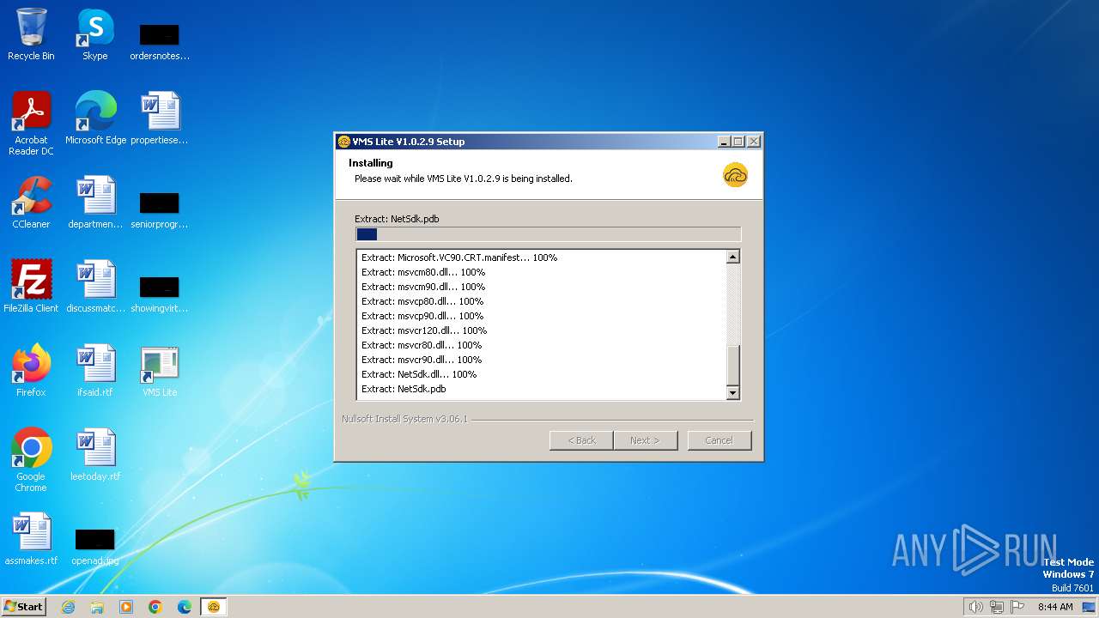Select VMS Lite Setup taskbar button
This screenshot has width=1099, height=618.
(x=214, y=607)
